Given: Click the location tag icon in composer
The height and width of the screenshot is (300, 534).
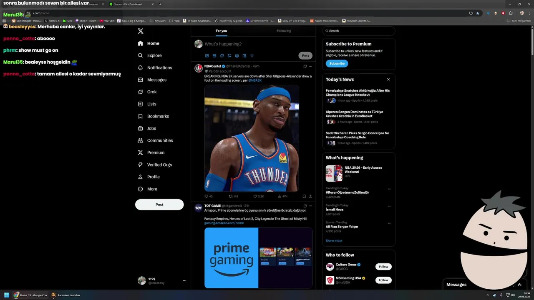Looking at the screenshot, I should coord(252,55).
